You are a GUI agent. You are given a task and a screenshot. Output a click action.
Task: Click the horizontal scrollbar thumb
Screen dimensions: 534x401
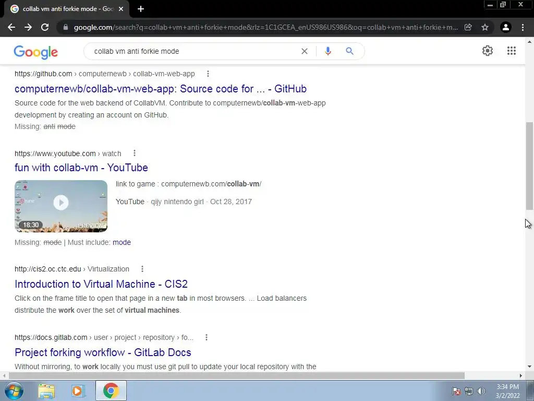click(x=237, y=375)
